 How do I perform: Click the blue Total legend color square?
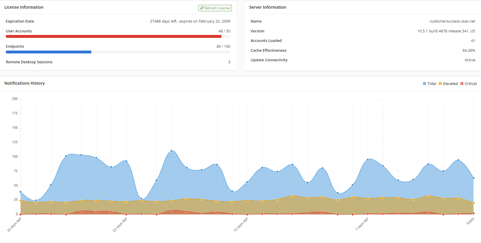(424, 84)
